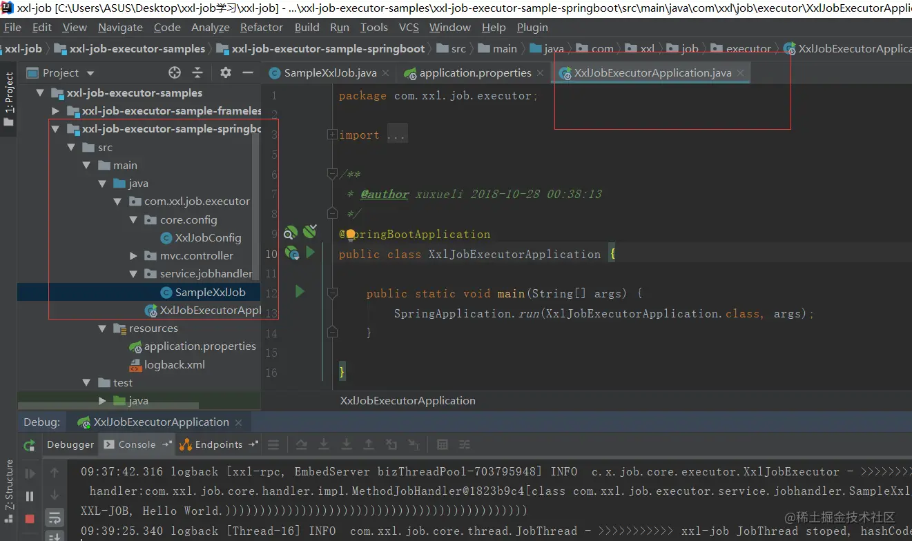Viewport: 912px width, 541px height.
Task: Switch to the Debugger tab
Action: click(70, 444)
